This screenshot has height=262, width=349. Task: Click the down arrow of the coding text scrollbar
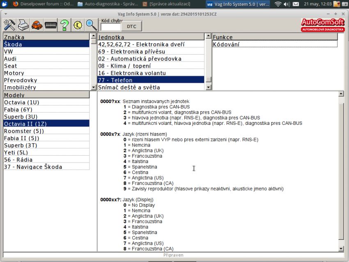(x=341, y=248)
